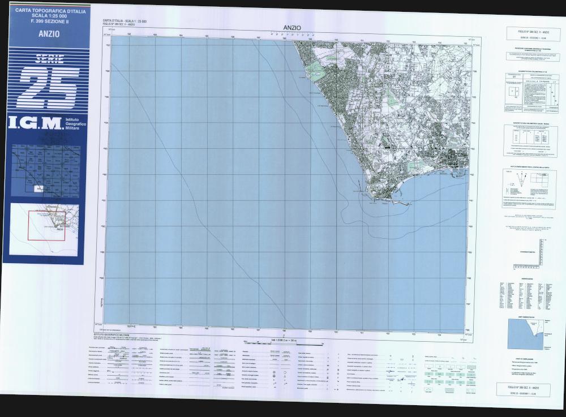566x417 pixels.
Task: Click 'Istituto Geografico Militare' beside the logo
Action: (x=76, y=123)
